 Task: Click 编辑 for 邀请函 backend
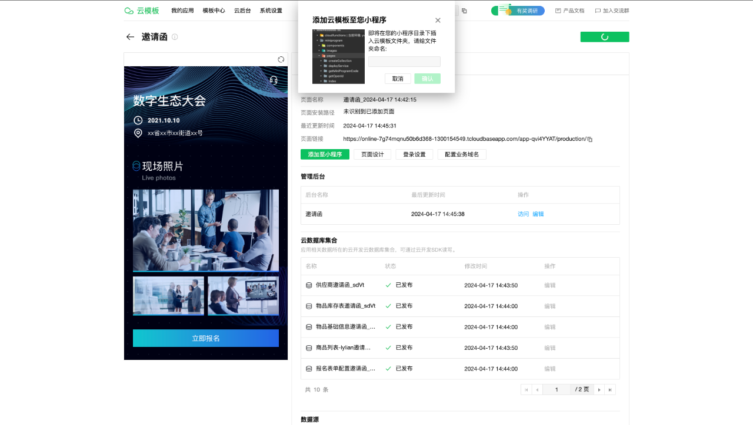pyautogui.click(x=538, y=214)
